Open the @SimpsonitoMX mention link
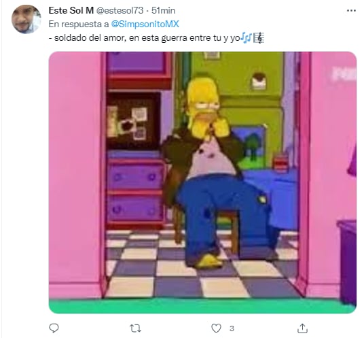The height and width of the screenshot is (338, 364). 145,24
